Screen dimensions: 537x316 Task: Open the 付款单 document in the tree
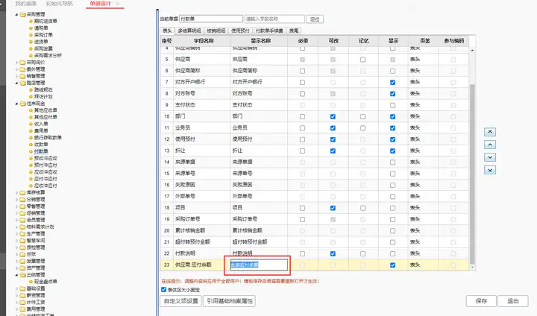pos(41,151)
